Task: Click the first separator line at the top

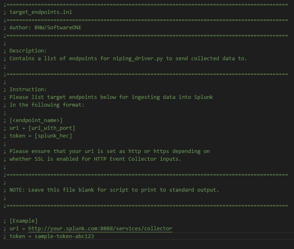Action: pyautogui.click(x=146, y=4)
